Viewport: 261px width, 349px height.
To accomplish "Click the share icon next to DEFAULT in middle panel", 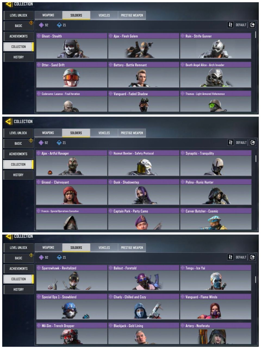I will pyautogui.click(x=253, y=142).
